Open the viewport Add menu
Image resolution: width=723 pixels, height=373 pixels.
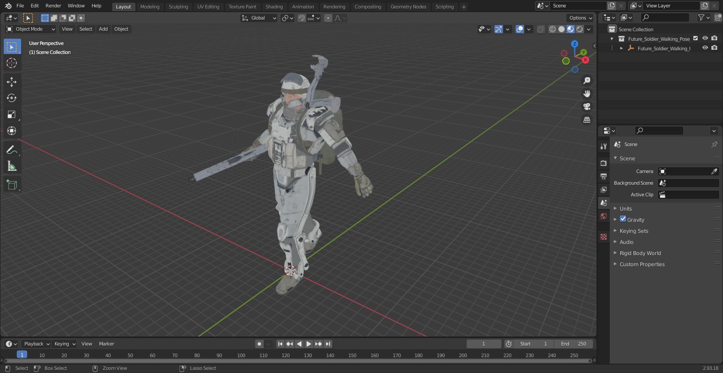[103, 29]
